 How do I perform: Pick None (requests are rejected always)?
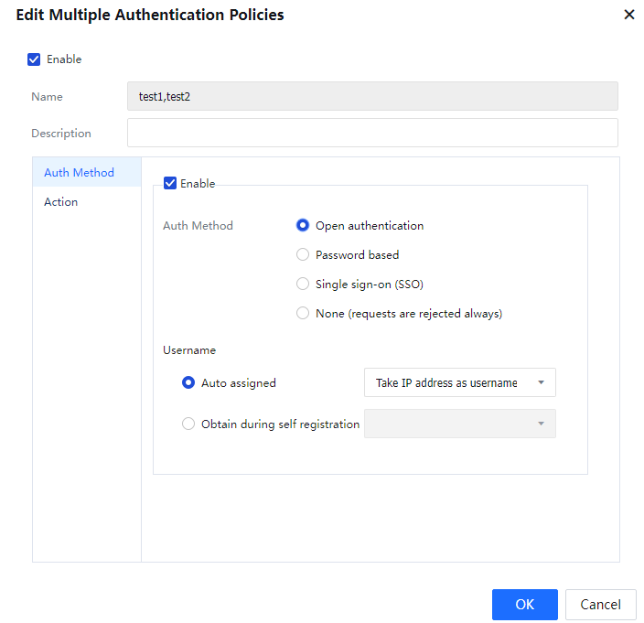(303, 314)
